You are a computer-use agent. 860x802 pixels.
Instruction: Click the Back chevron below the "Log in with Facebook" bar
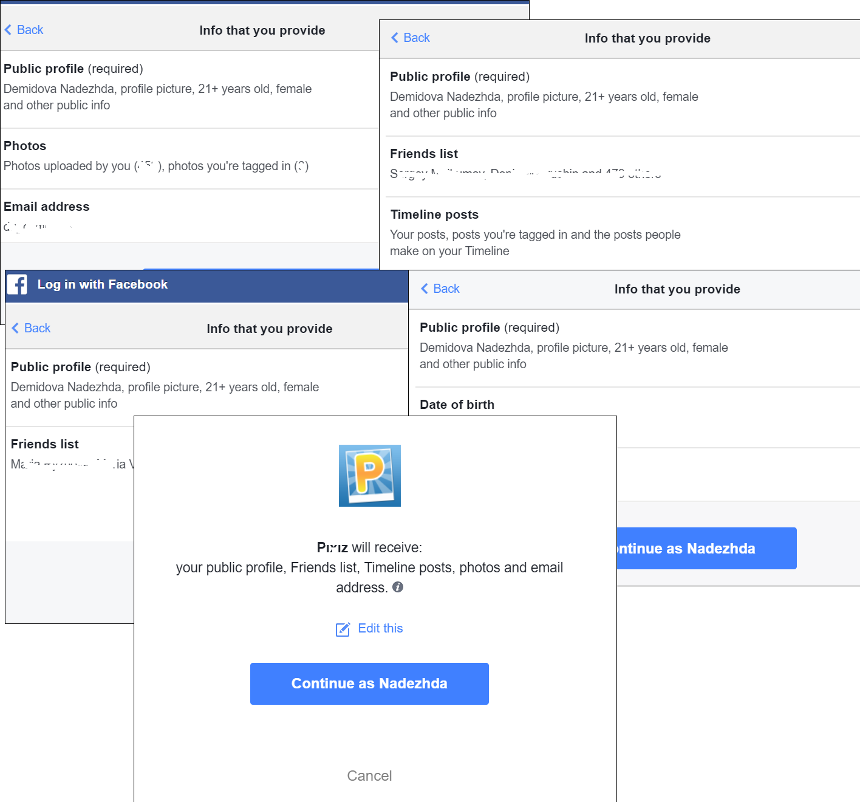coord(15,328)
